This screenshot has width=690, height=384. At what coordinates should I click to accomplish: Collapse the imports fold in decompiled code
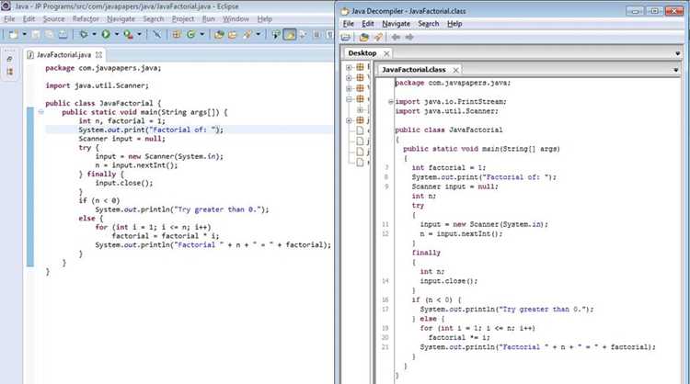click(390, 102)
